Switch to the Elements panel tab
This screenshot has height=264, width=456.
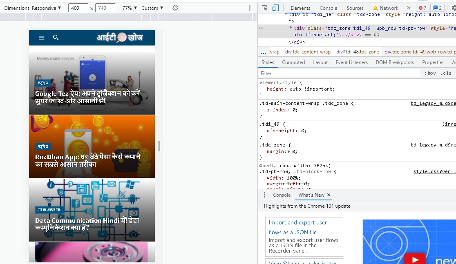tap(300, 8)
